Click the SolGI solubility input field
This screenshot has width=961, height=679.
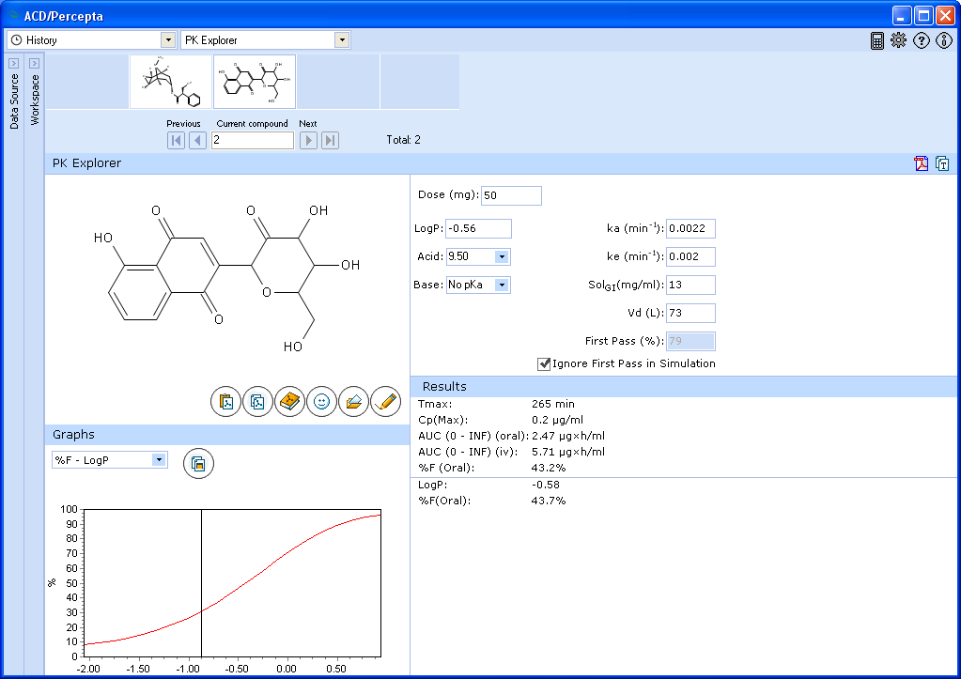pos(690,285)
